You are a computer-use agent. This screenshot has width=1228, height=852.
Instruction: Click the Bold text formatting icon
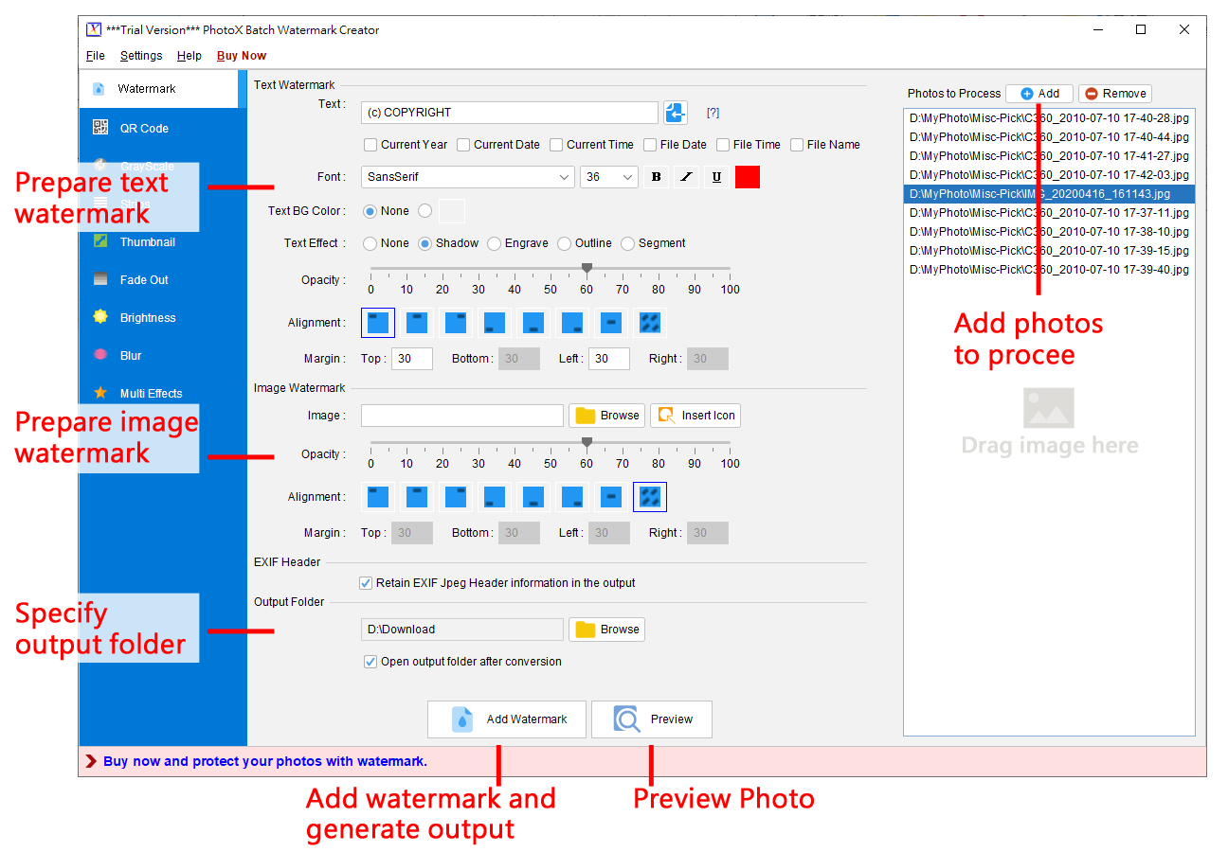657,177
